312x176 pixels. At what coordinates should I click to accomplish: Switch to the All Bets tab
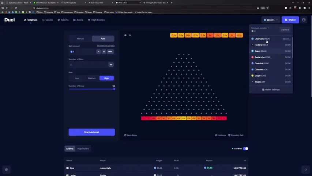(x=69, y=148)
